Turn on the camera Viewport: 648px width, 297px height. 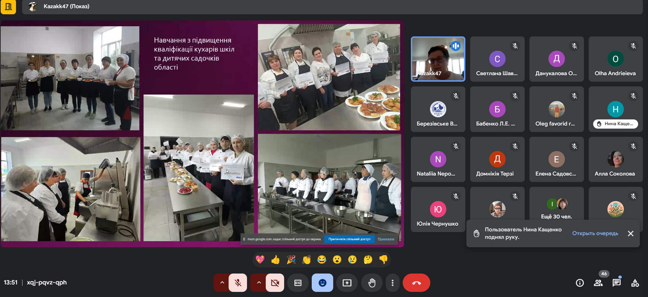click(x=275, y=283)
